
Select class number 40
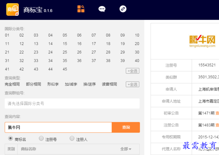(x=137, y=60)
